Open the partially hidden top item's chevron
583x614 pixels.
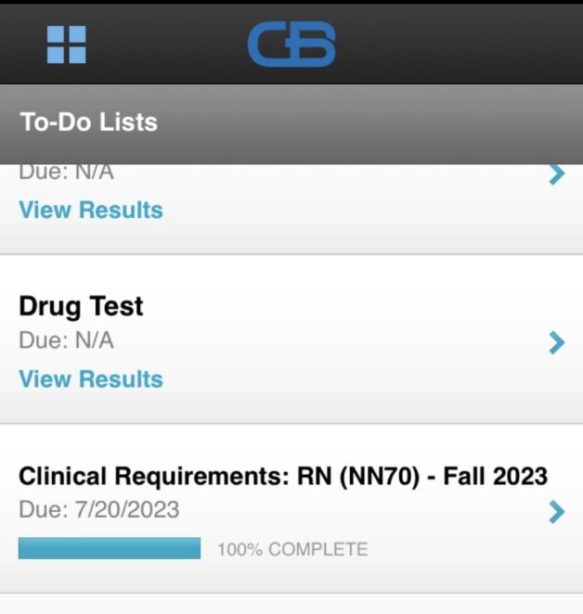pyautogui.click(x=556, y=174)
